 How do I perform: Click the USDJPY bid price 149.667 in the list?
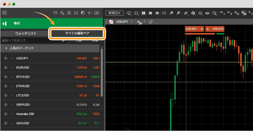[81, 58]
